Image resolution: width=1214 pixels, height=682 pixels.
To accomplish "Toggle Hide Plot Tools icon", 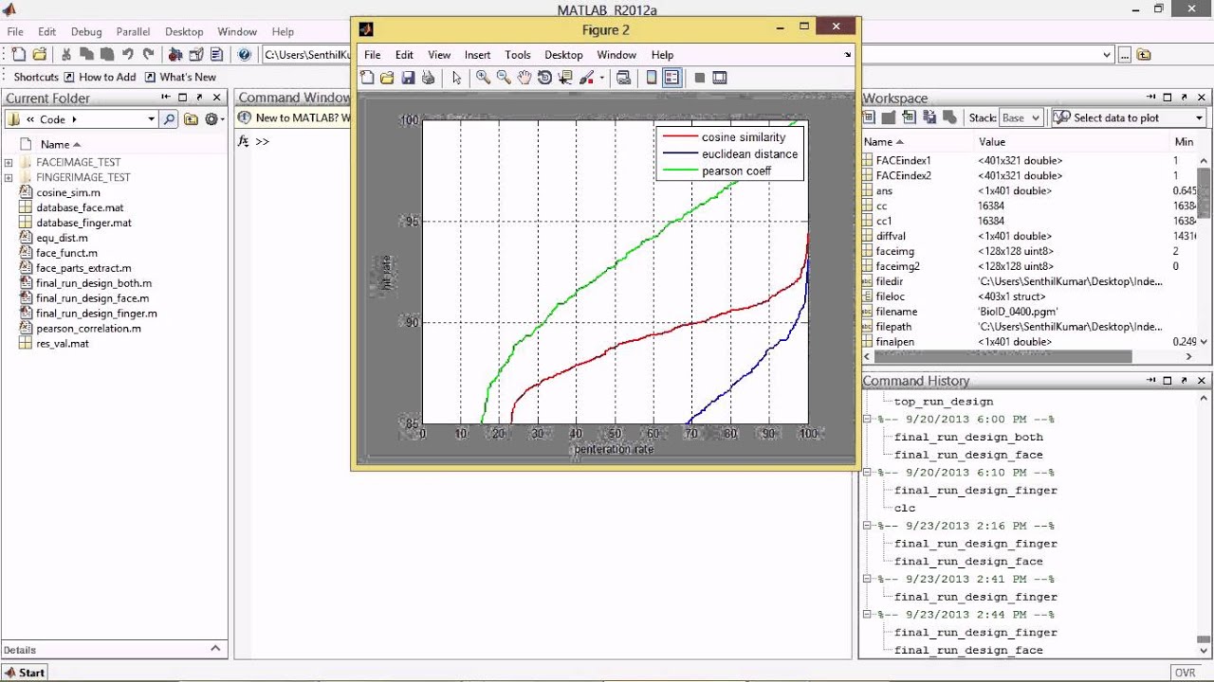I will point(700,78).
